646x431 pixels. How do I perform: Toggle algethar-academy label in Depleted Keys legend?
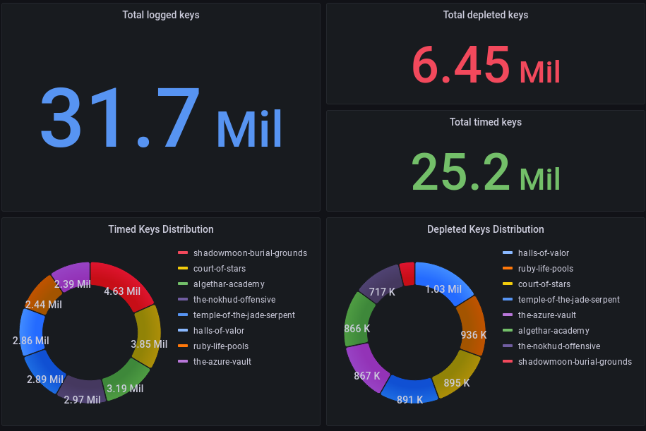(x=554, y=331)
